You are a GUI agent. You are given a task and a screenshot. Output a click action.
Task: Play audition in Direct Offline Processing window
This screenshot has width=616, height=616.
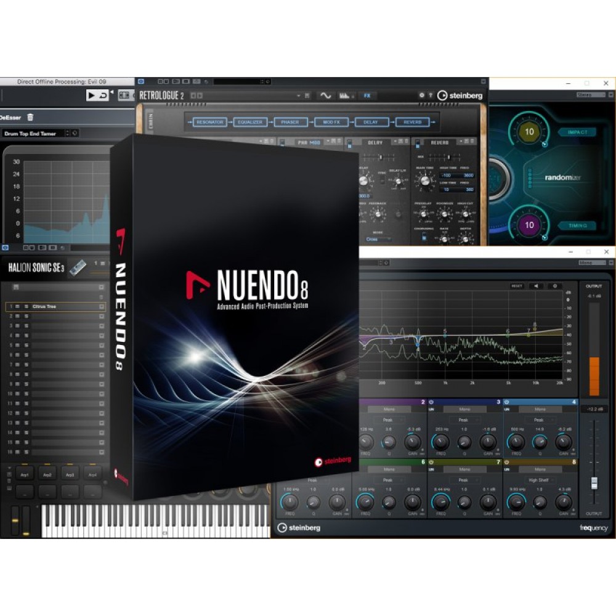tap(91, 95)
